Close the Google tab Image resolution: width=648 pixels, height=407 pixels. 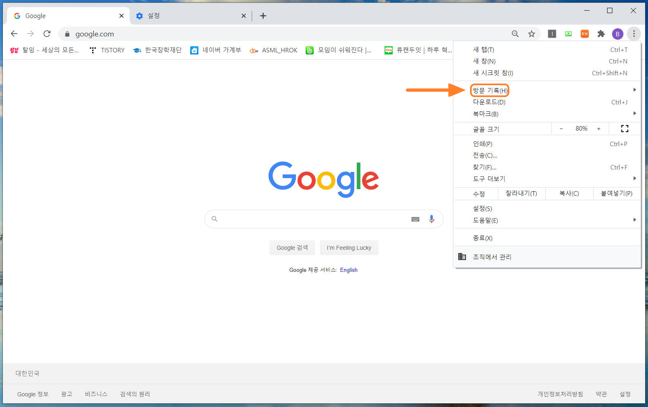pos(121,16)
